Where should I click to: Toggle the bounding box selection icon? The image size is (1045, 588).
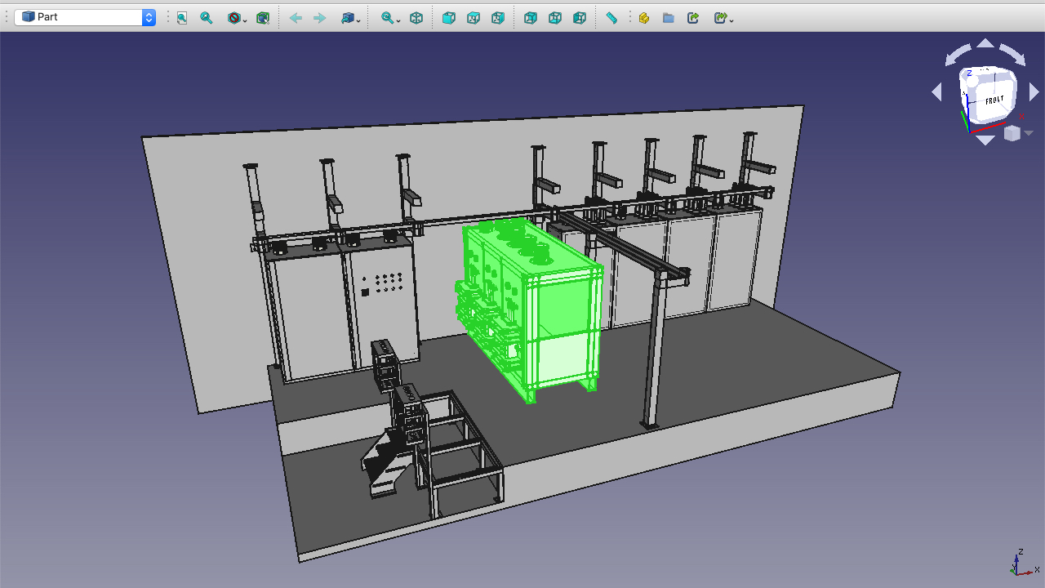tap(263, 17)
